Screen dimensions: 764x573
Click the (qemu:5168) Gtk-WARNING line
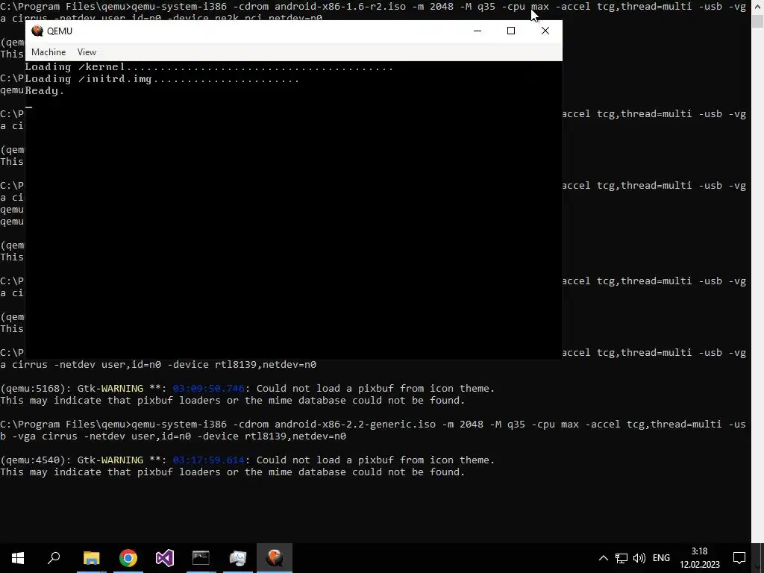point(248,388)
